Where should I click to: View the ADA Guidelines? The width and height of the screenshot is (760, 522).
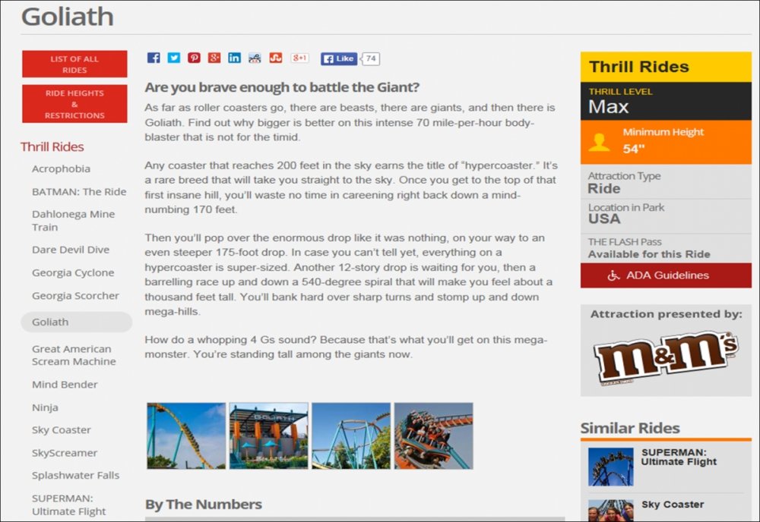click(666, 275)
